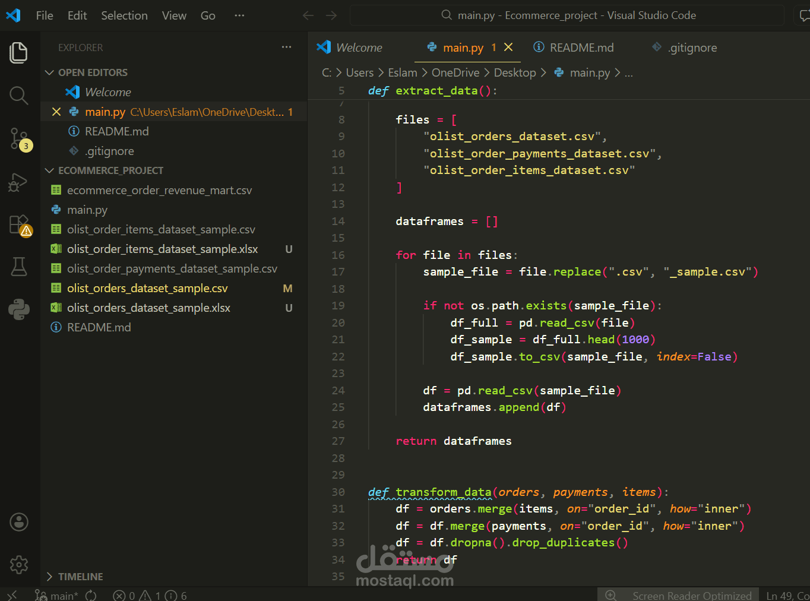Screen dimensions: 810x601
Task: Click the transform_data function name
Action: tap(443, 492)
